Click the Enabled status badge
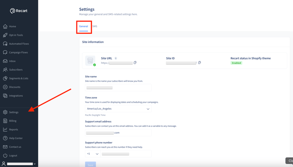 click(x=237, y=63)
